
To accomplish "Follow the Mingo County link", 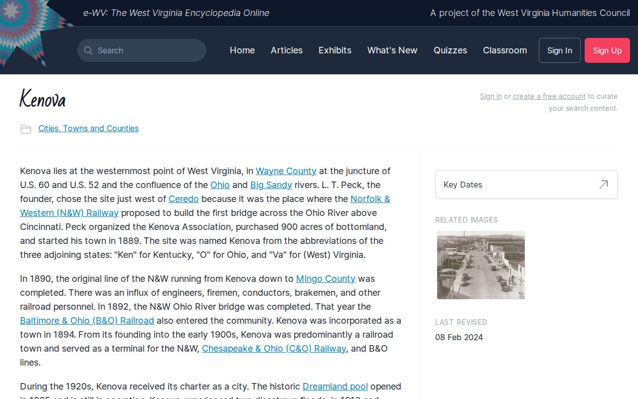I will tap(325, 279).
